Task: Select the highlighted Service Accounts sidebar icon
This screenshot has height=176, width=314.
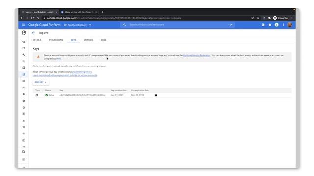Action: coord(24,74)
